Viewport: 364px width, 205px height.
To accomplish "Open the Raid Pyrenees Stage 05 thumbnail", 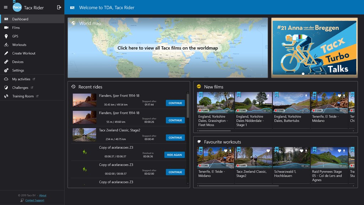I will [x=329, y=158].
